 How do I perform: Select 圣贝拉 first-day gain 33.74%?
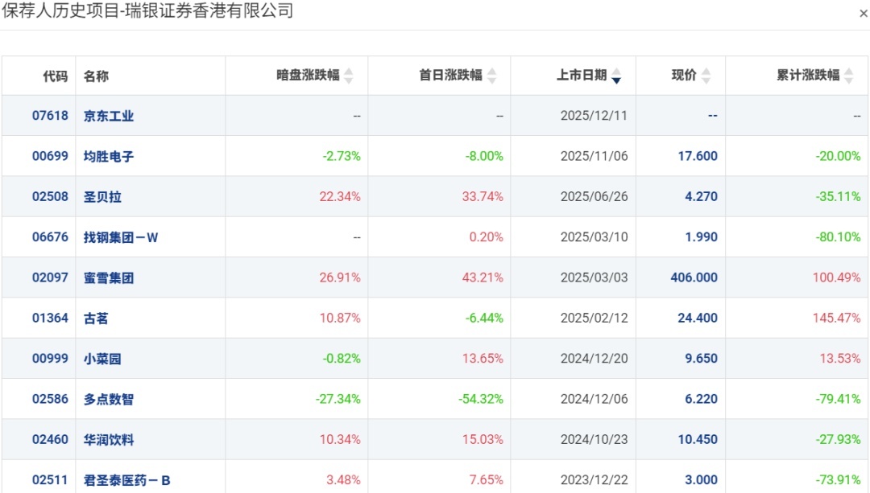click(483, 197)
